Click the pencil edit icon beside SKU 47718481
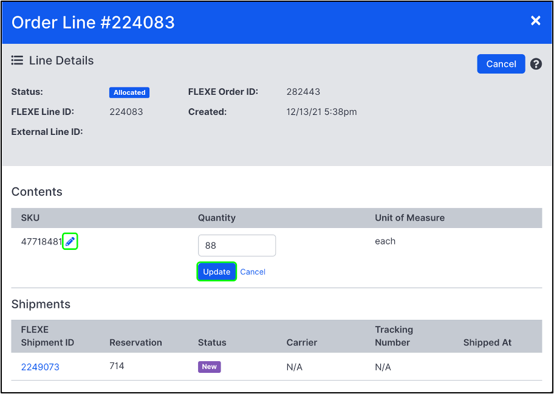Screen dimensions: 554x394 click(70, 241)
